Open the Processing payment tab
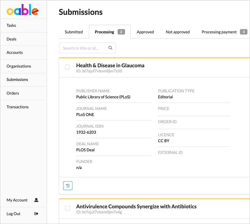The image size is (250, 224). click(219, 32)
